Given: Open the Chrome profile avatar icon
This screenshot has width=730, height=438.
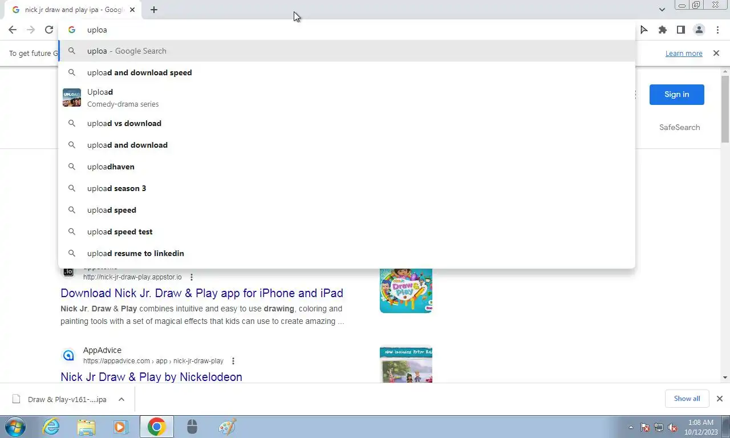Looking at the screenshot, I should (699, 30).
